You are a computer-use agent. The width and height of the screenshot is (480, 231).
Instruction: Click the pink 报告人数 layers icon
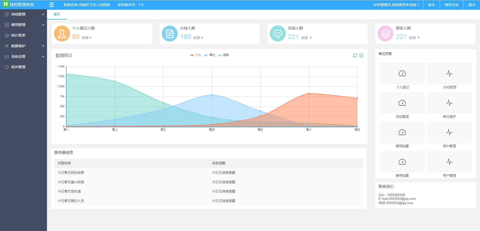coord(385,33)
